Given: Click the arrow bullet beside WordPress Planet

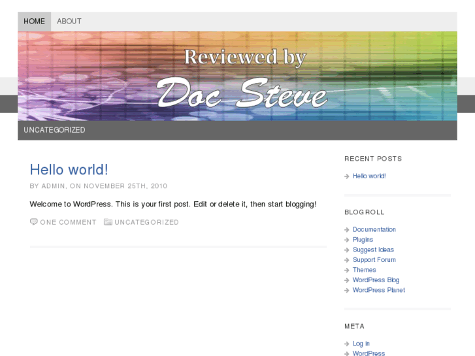Looking at the screenshot, I should (x=347, y=290).
